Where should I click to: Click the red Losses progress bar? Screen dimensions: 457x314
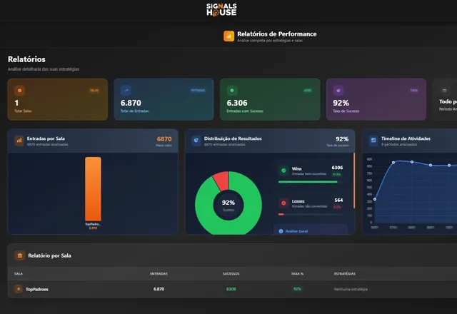point(281,214)
